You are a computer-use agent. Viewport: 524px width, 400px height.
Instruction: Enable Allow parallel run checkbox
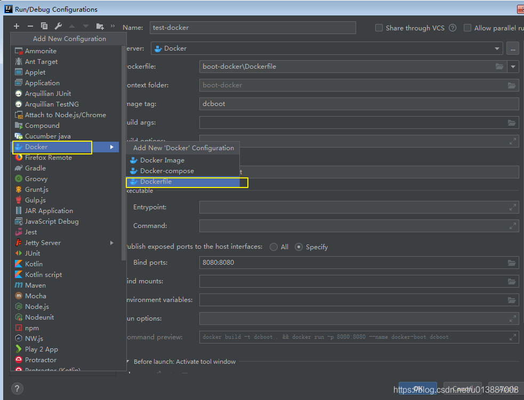tap(467, 28)
